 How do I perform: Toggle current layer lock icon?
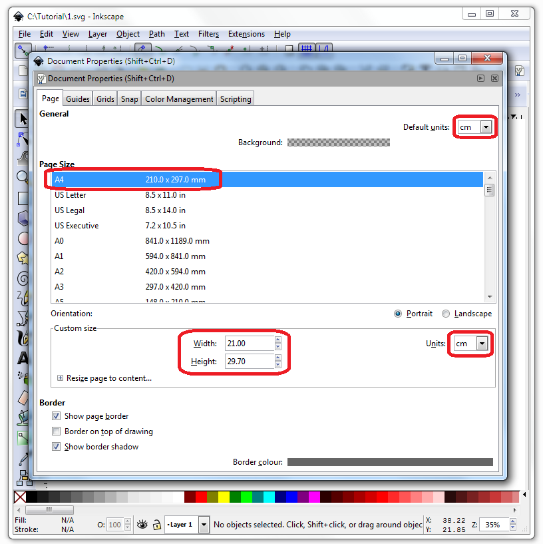point(157,524)
